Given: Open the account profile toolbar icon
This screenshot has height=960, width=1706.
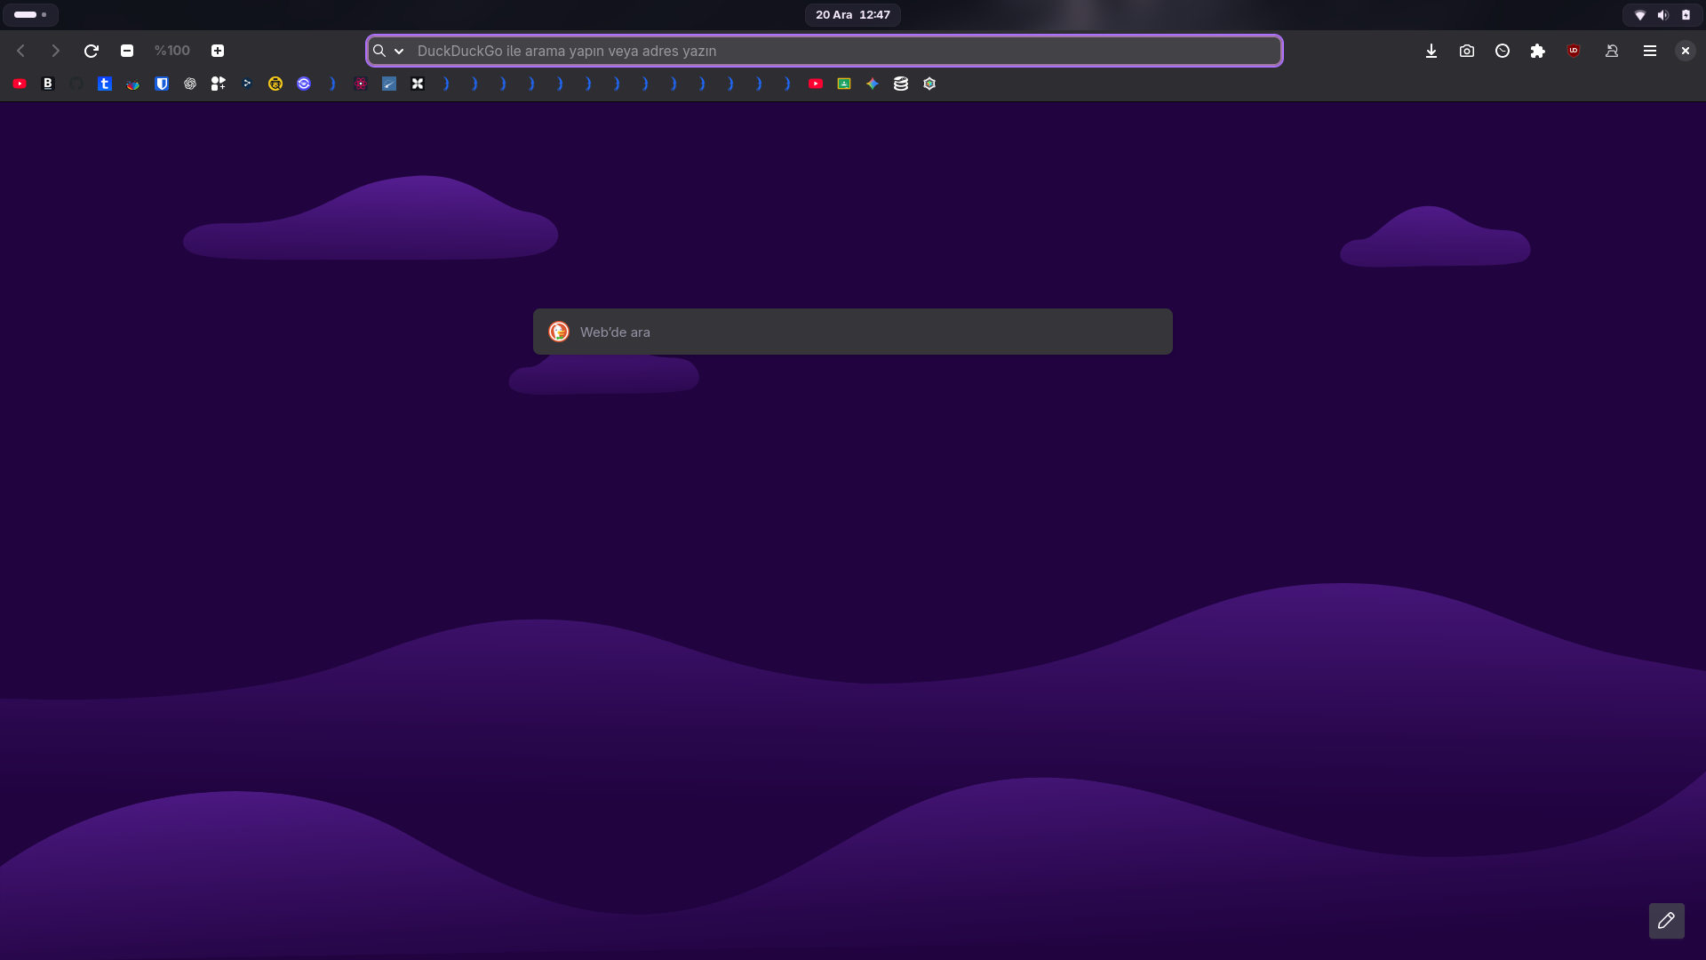Looking at the screenshot, I should point(1612,51).
